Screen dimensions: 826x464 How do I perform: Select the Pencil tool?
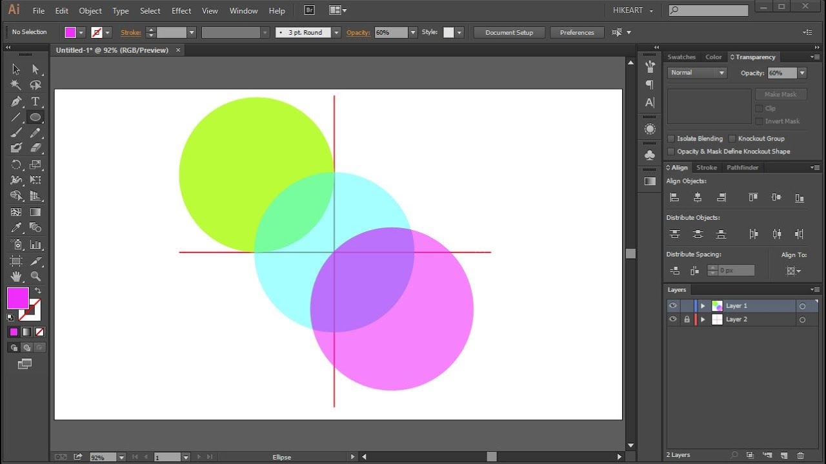(x=35, y=133)
